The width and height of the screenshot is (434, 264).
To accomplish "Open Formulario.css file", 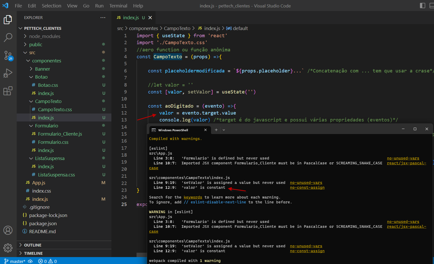I will coord(53,142).
